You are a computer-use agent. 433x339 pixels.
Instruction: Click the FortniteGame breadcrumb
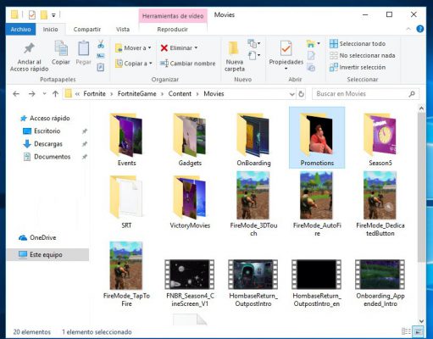coord(136,94)
